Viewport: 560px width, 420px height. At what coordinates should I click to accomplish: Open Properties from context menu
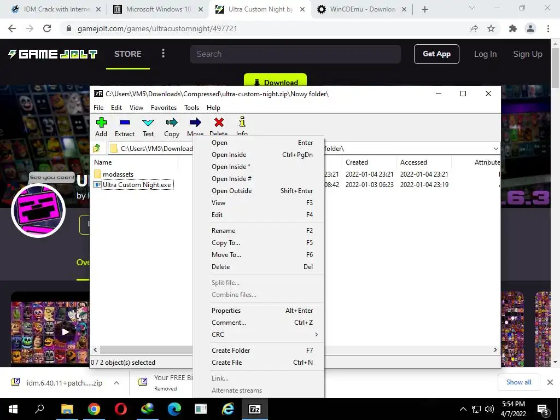click(258, 311)
